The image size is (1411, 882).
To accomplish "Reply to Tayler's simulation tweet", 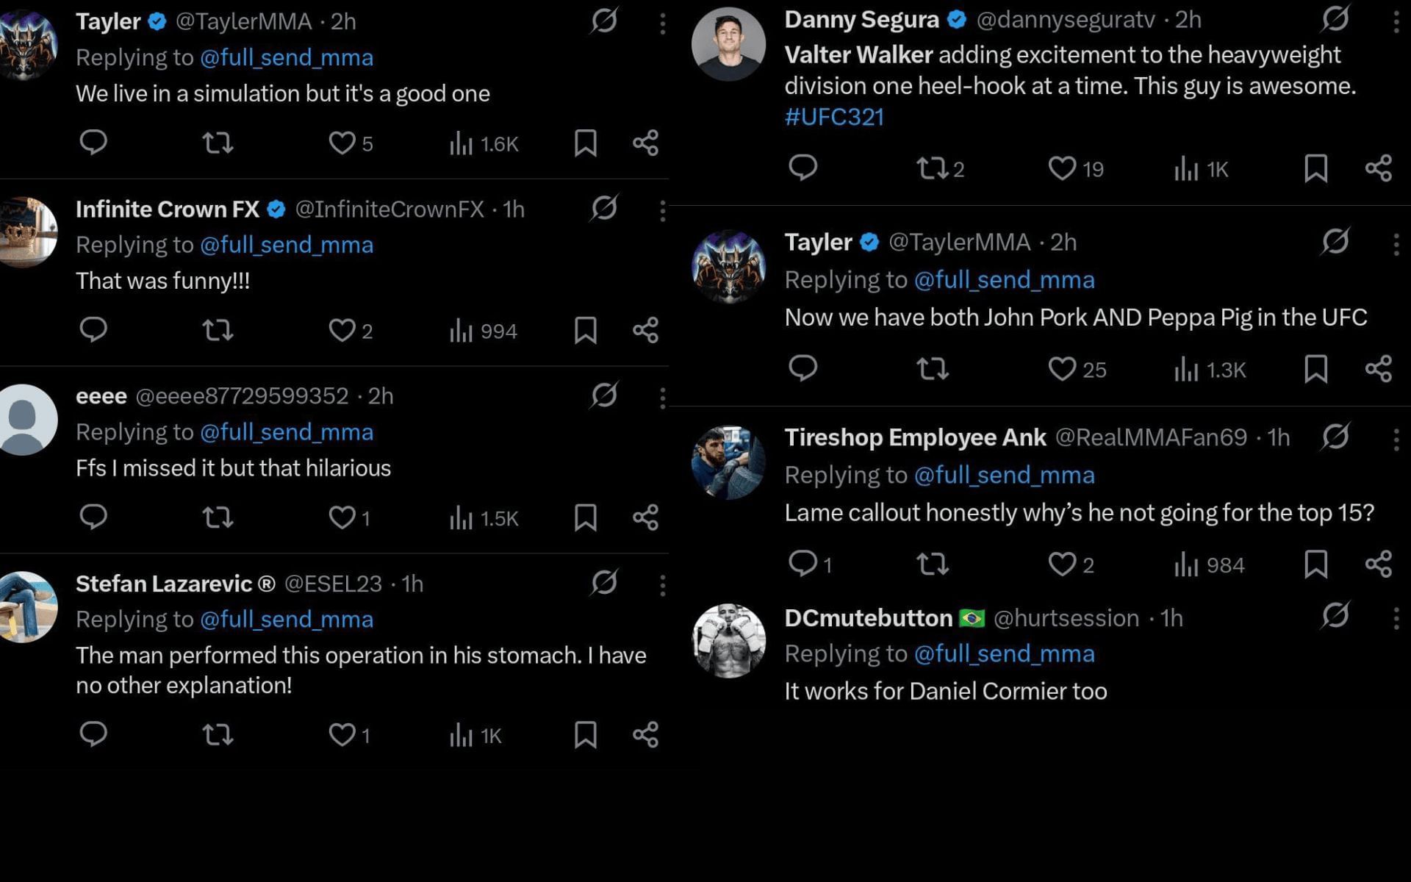I will click(x=93, y=142).
